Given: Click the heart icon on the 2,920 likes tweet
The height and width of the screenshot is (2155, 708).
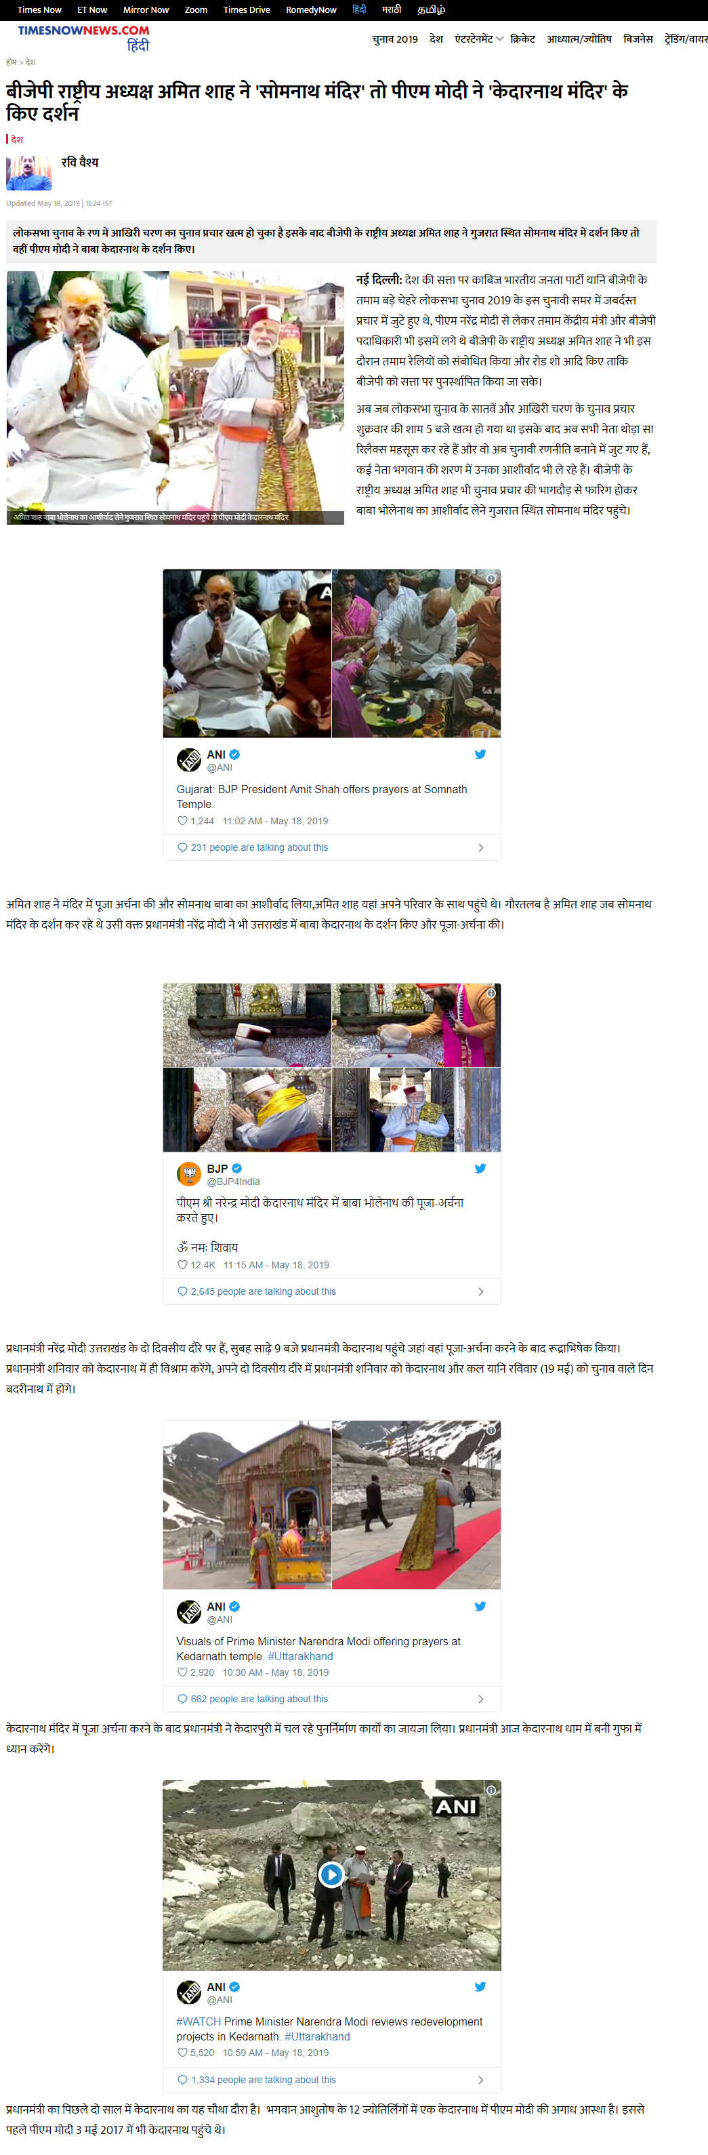Looking at the screenshot, I should click(x=182, y=1672).
